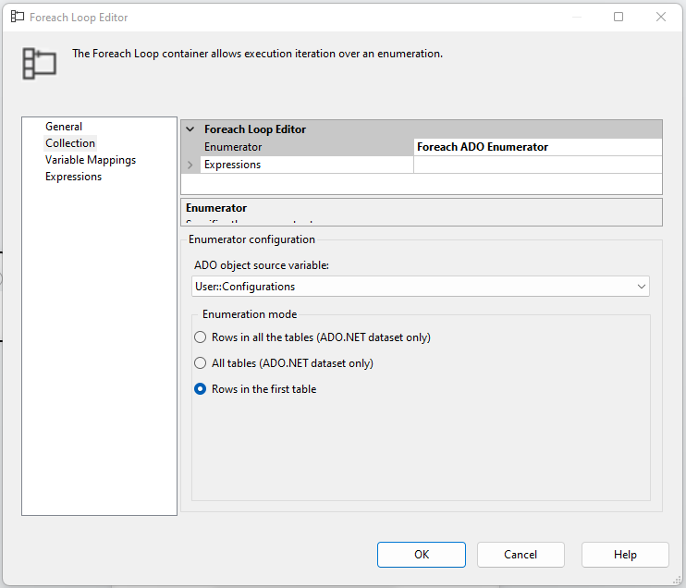Expand the Expressions property row
This screenshot has height=588, width=686.
click(190, 165)
